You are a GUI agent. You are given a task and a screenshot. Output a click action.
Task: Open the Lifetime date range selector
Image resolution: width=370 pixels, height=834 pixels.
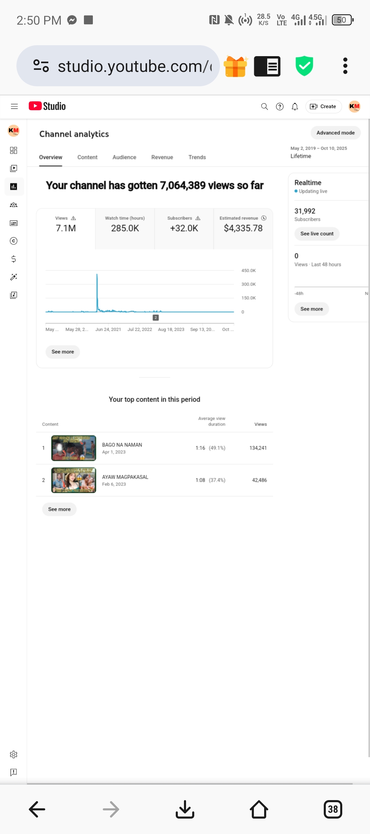coord(319,152)
